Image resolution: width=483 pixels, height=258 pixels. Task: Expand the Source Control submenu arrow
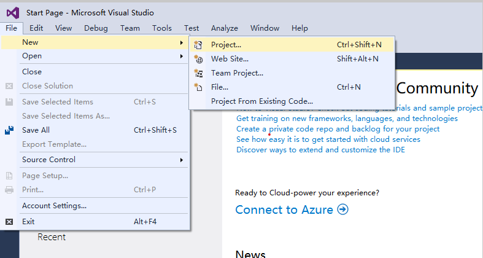click(181, 160)
